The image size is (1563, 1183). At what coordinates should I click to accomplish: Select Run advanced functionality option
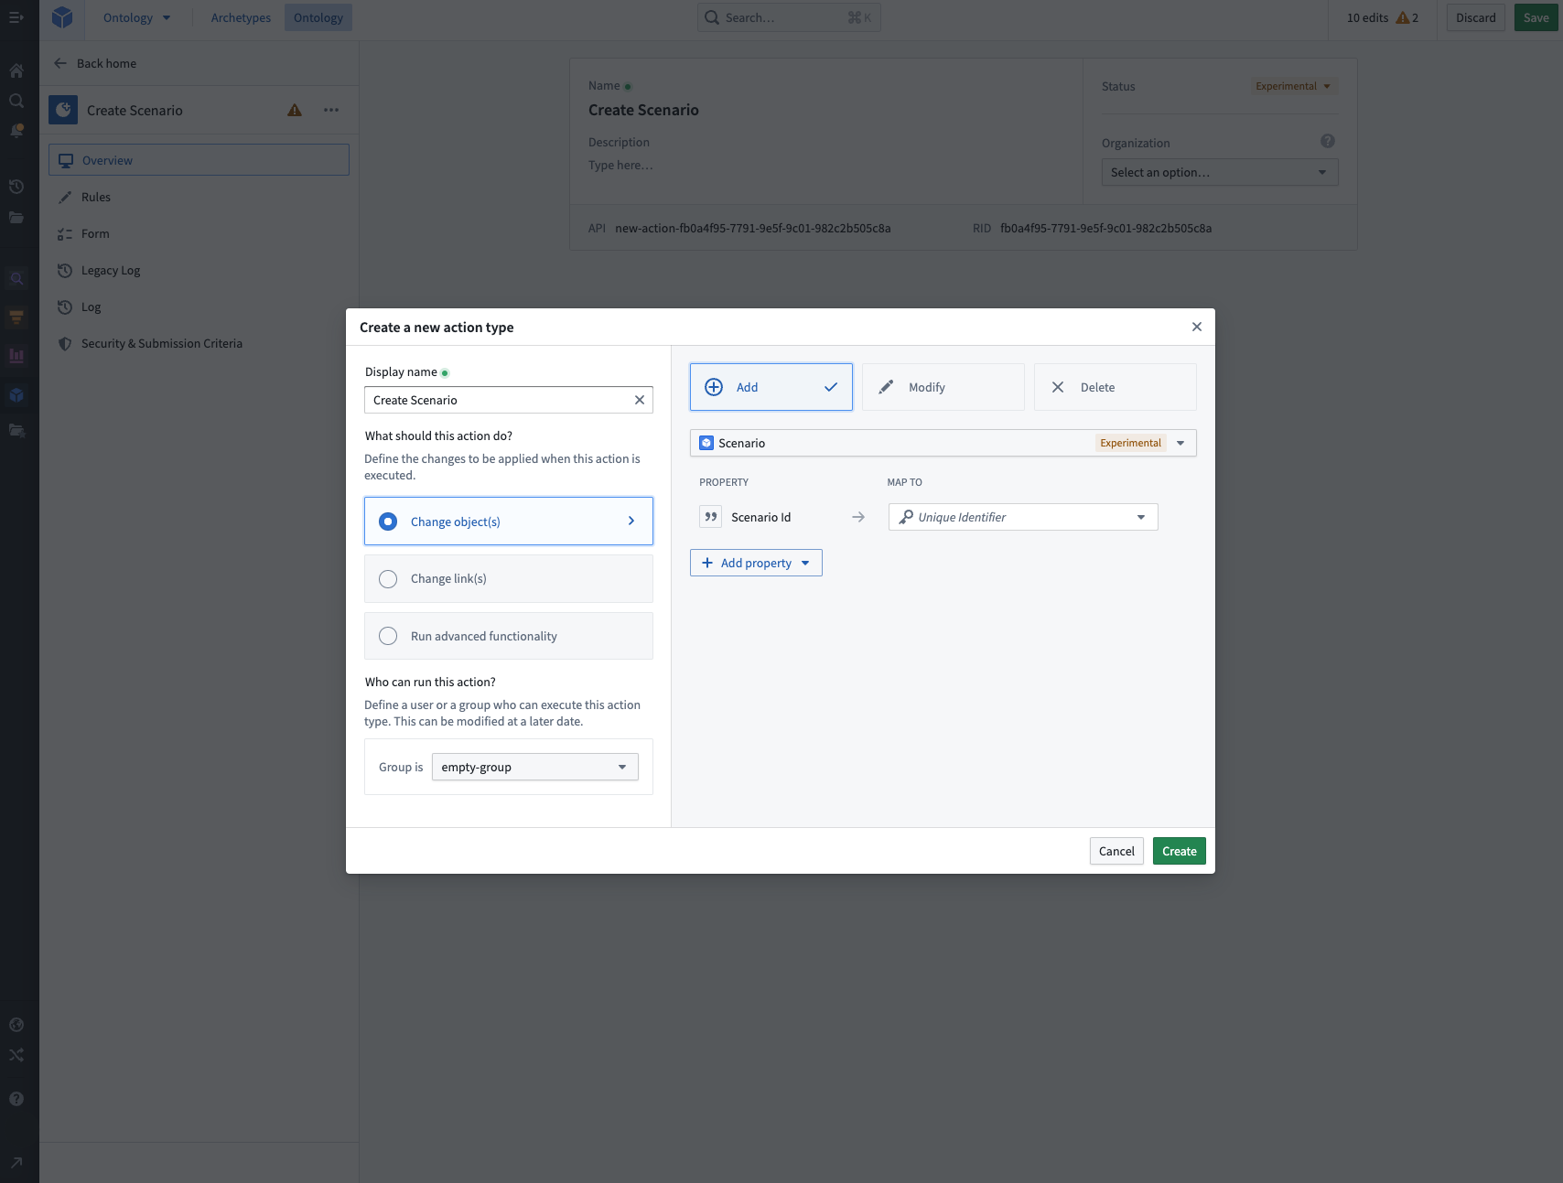pos(509,636)
